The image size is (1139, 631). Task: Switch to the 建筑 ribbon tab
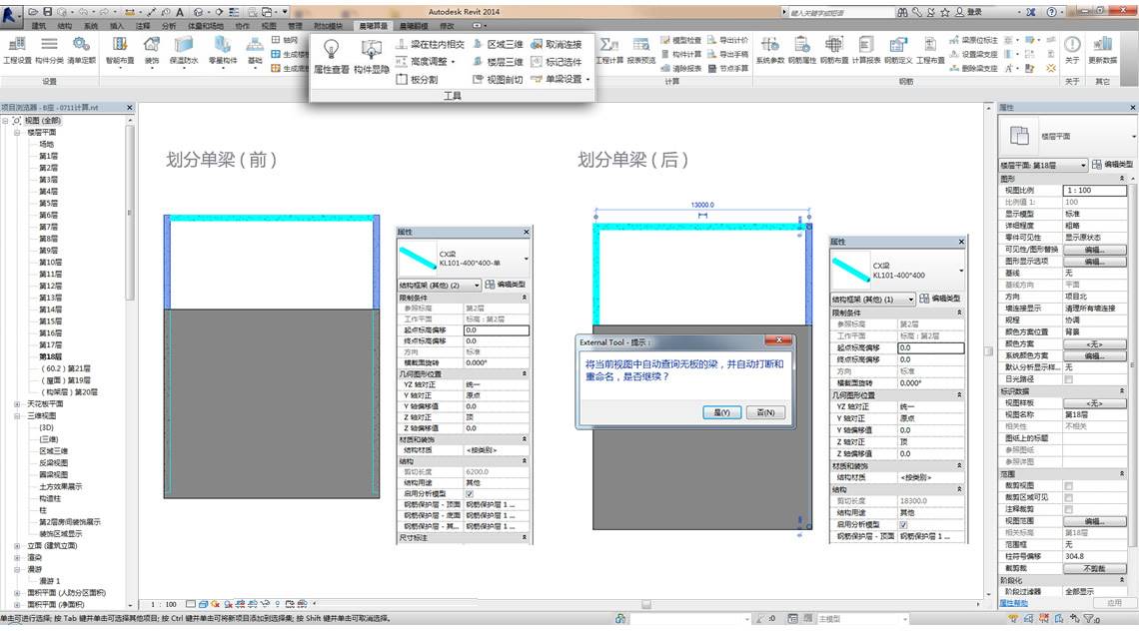[x=39, y=25]
